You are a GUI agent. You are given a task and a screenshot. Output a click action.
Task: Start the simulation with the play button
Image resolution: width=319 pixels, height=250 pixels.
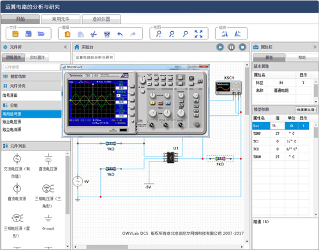(220, 47)
